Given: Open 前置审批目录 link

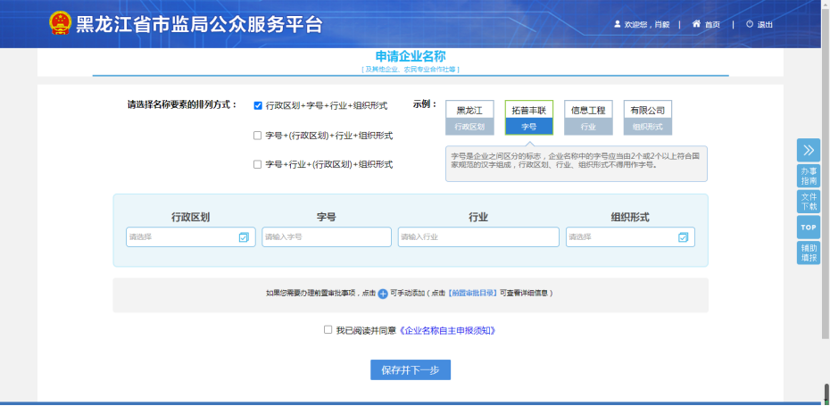Looking at the screenshot, I should 473,293.
